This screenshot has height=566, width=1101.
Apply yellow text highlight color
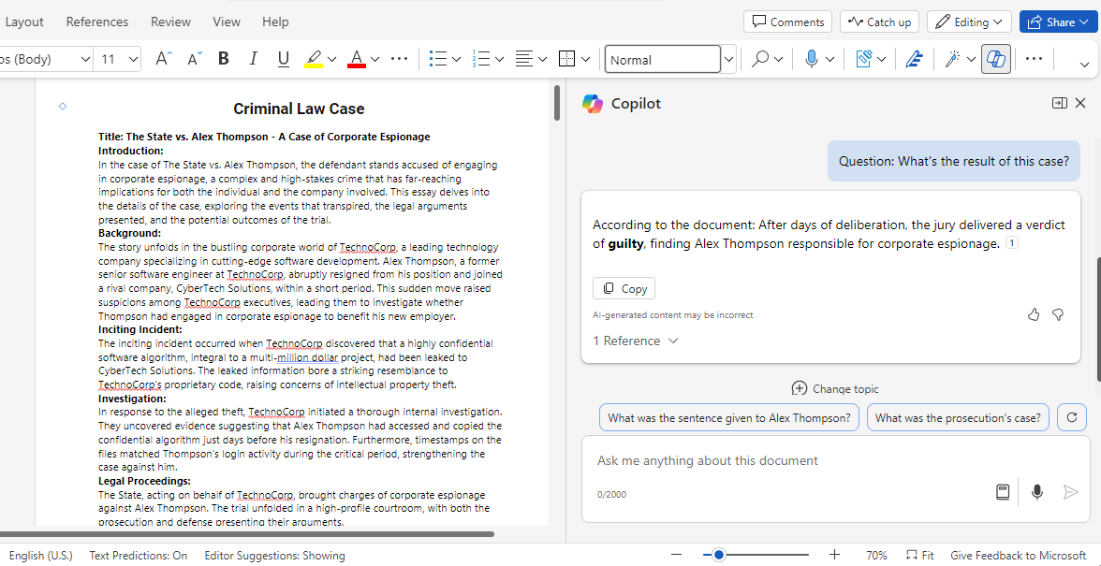pyautogui.click(x=313, y=60)
